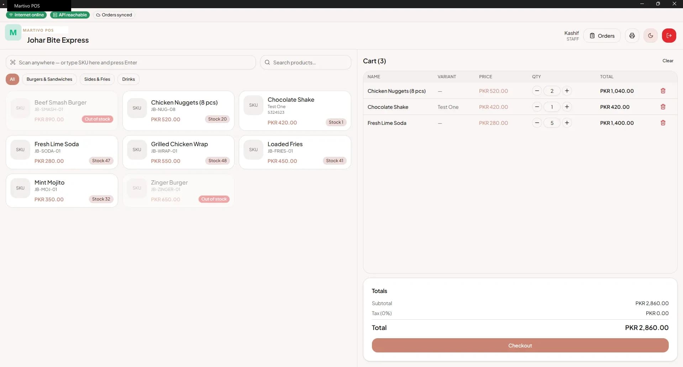The image size is (683, 367).
Task: Increase Fresh Lime Soda quantity
Action: [x=567, y=123]
